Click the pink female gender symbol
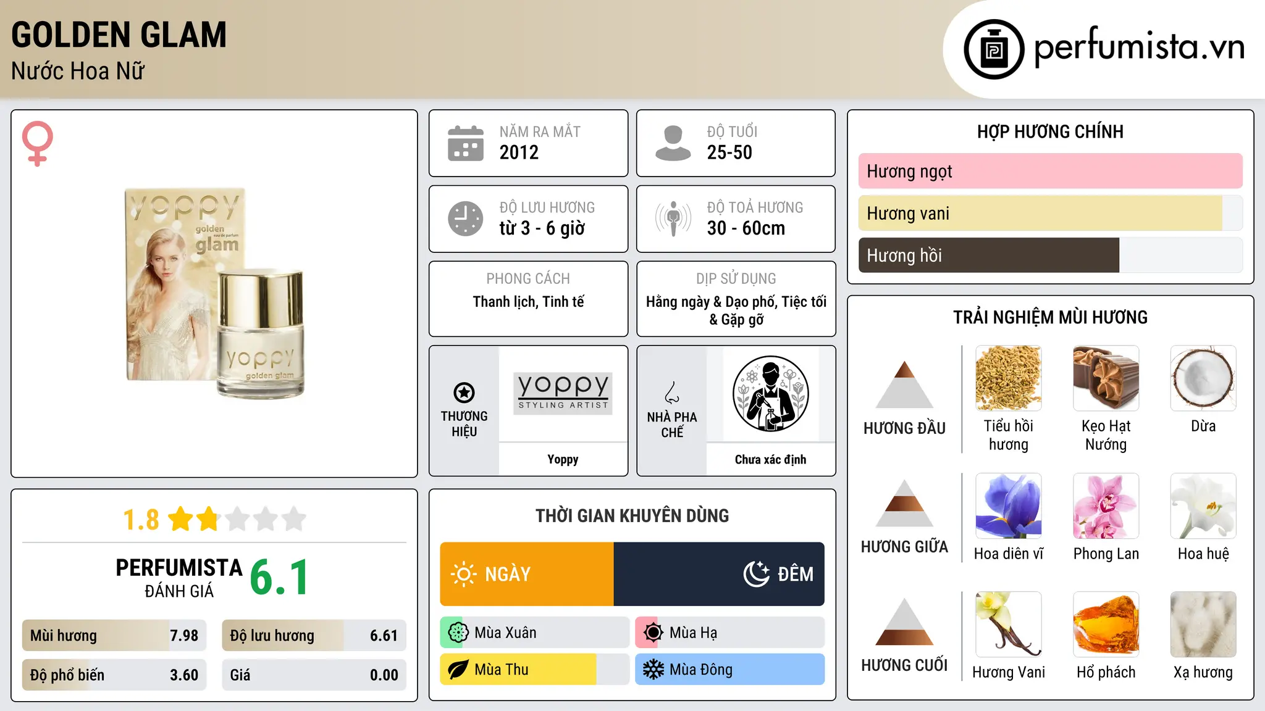Viewport: 1265px width, 711px height. (38, 143)
